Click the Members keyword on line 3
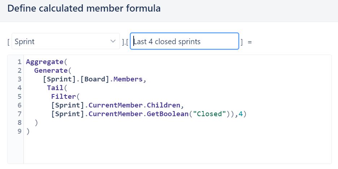338x169 pixels. 128,79
